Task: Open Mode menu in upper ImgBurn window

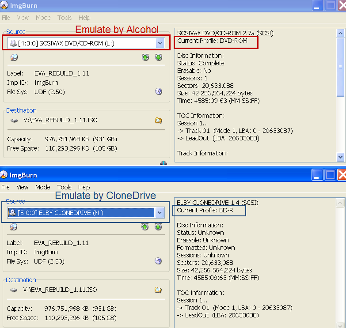Action: [43, 18]
